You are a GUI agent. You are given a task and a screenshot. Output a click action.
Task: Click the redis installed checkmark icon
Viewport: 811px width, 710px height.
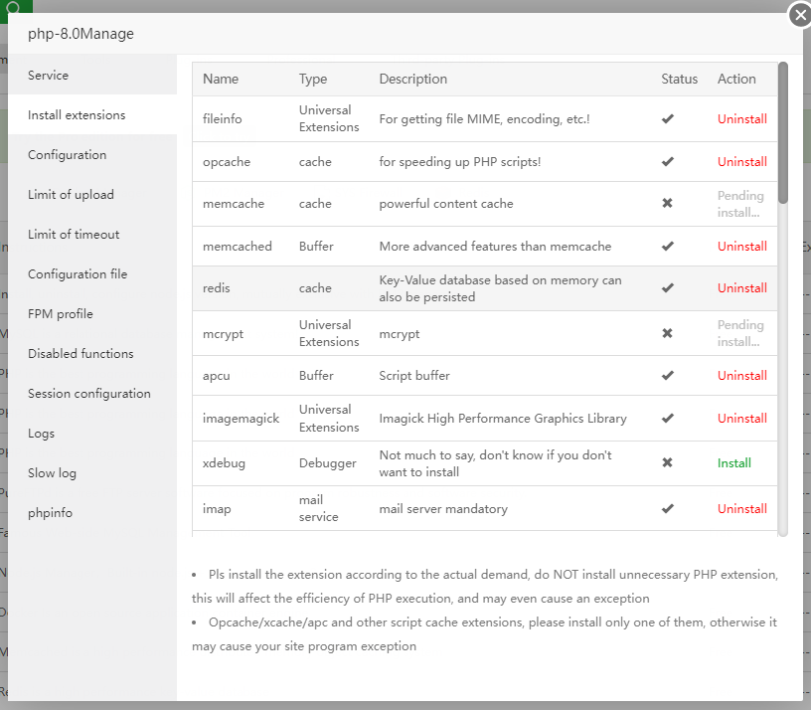tap(668, 288)
